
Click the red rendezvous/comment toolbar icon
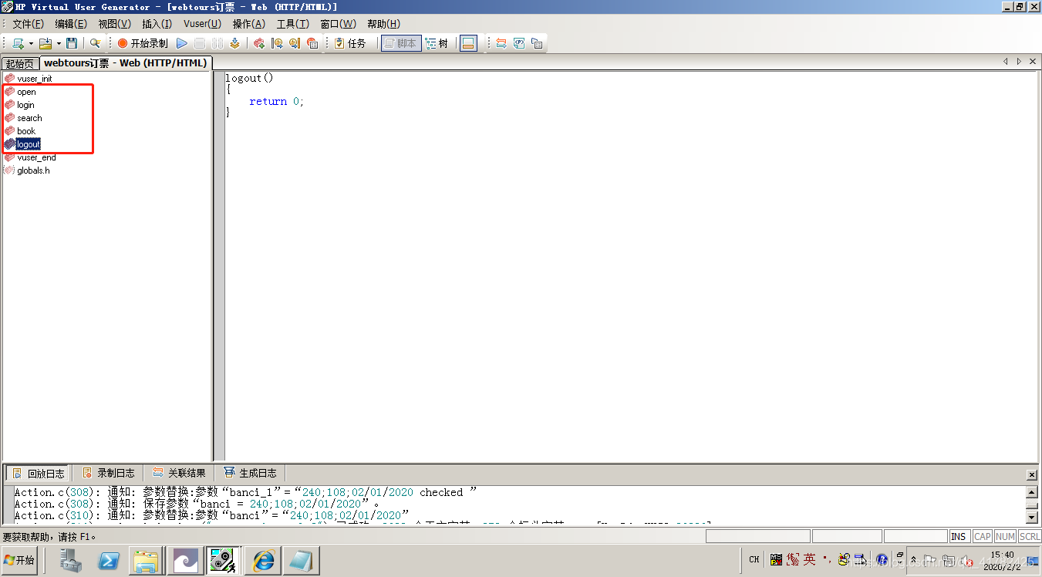[312, 43]
